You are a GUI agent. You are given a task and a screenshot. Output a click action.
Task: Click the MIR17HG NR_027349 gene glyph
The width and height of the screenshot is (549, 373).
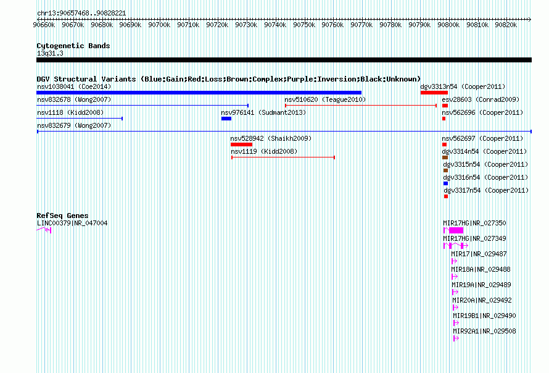pos(456,246)
